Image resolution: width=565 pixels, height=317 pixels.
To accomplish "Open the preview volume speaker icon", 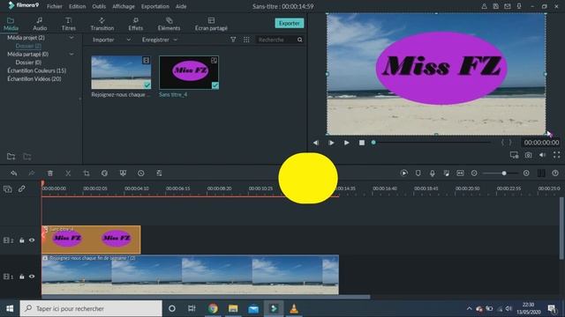I will [542, 155].
